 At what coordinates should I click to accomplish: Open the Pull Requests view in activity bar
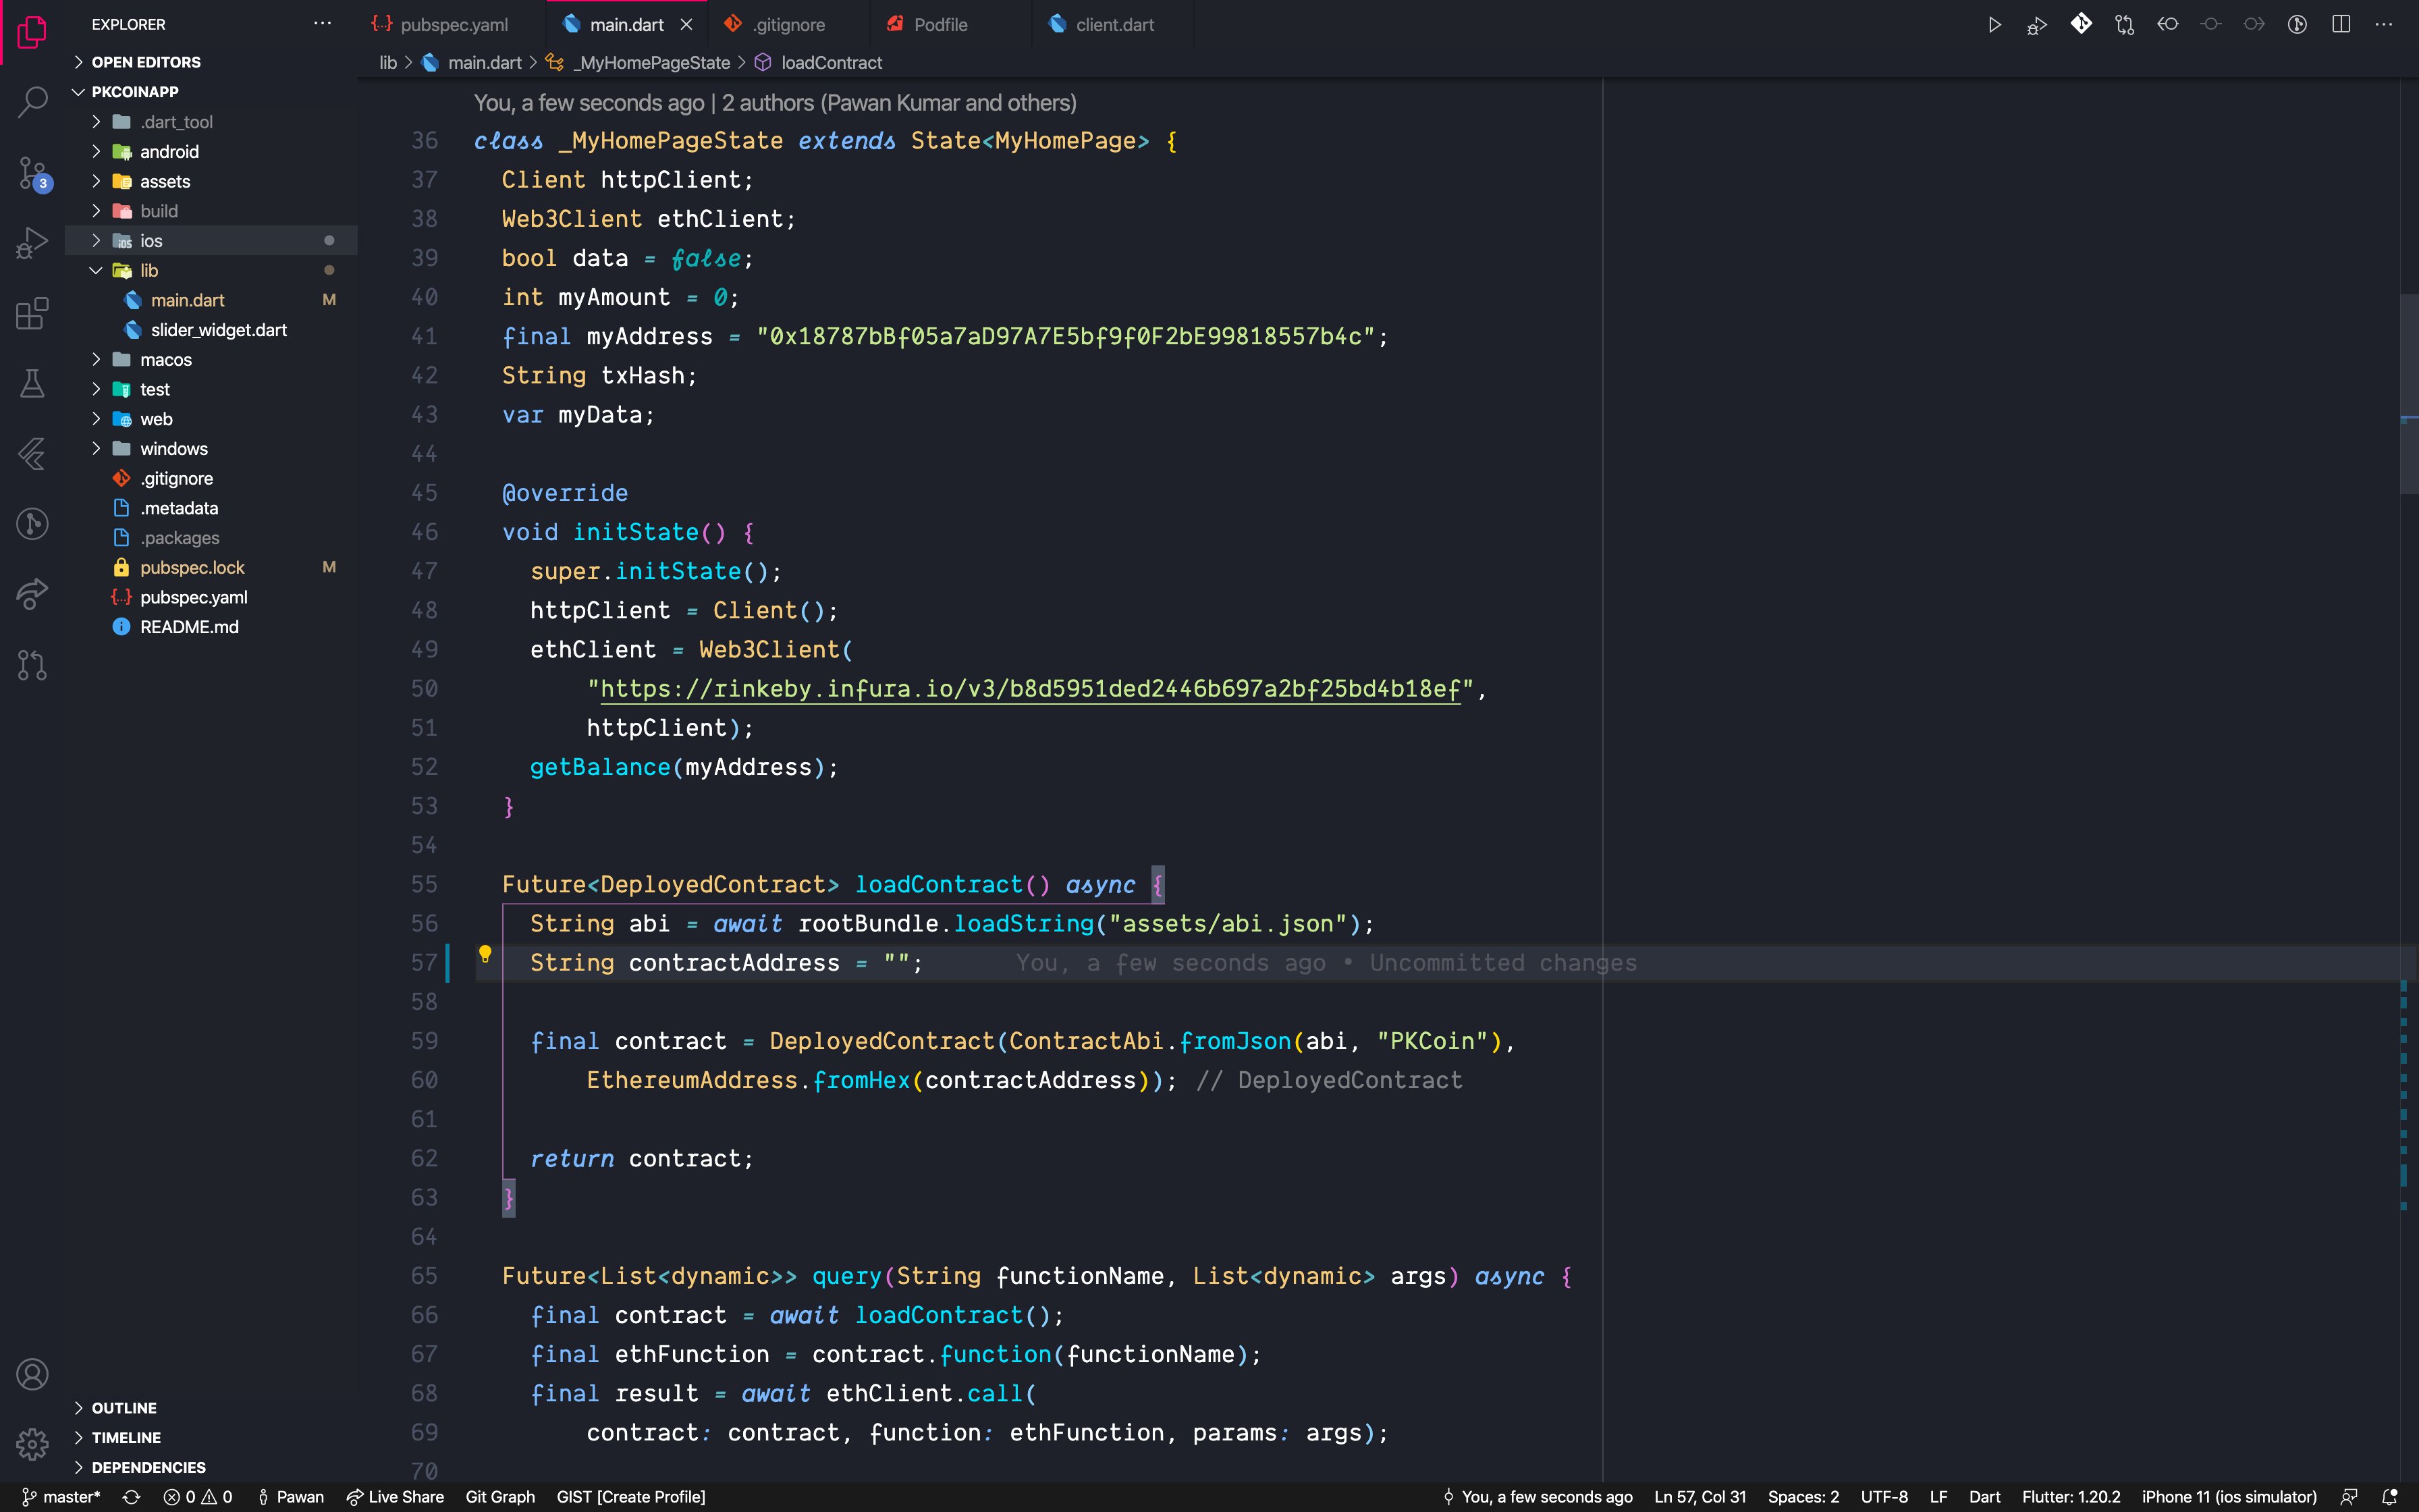click(x=32, y=665)
